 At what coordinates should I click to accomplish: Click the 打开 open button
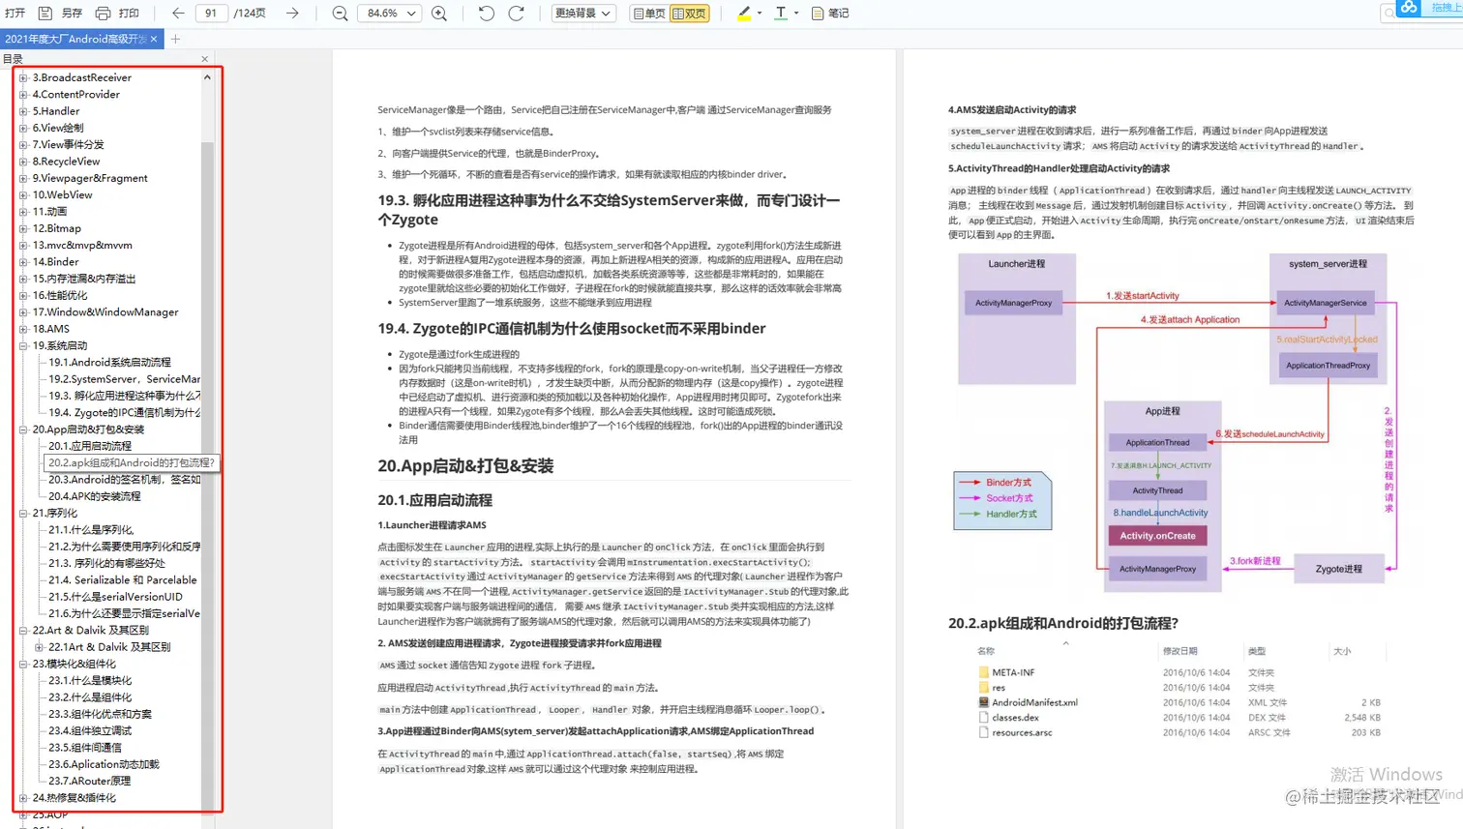click(x=15, y=14)
